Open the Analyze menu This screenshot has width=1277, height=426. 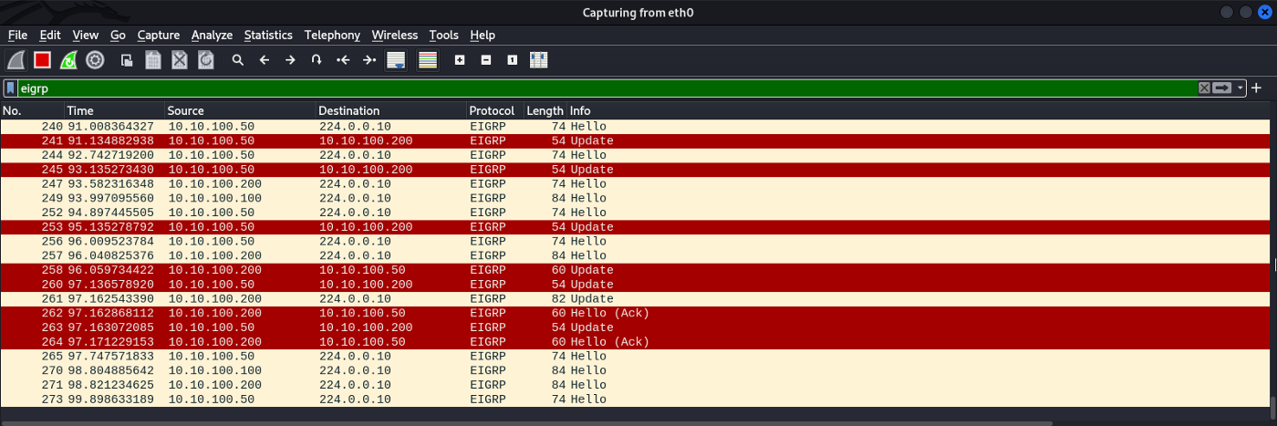[212, 36]
